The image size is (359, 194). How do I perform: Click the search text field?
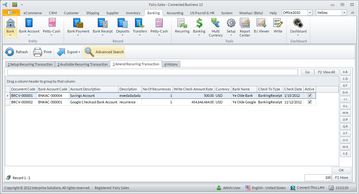click(153, 72)
